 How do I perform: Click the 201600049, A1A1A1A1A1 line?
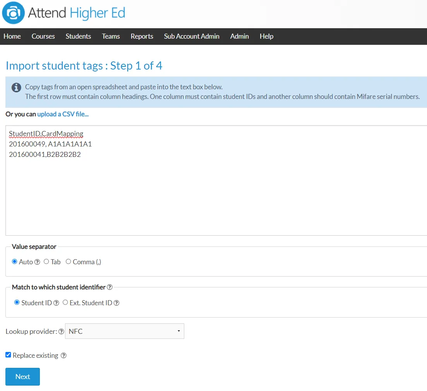click(x=50, y=144)
